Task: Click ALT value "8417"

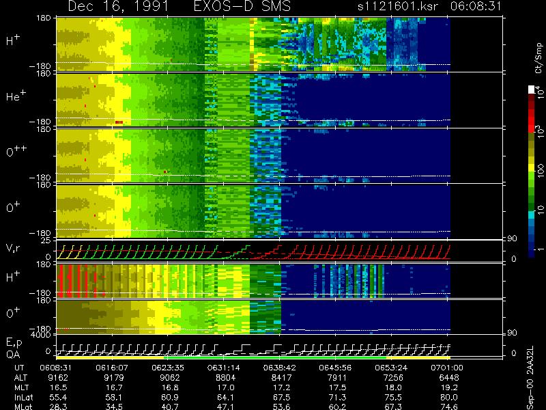Action: (281, 378)
